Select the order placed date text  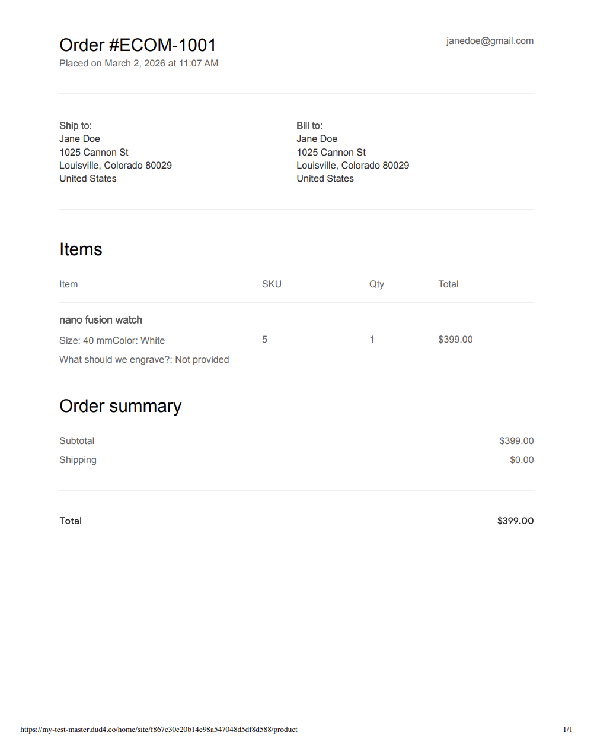pos(139,64)
